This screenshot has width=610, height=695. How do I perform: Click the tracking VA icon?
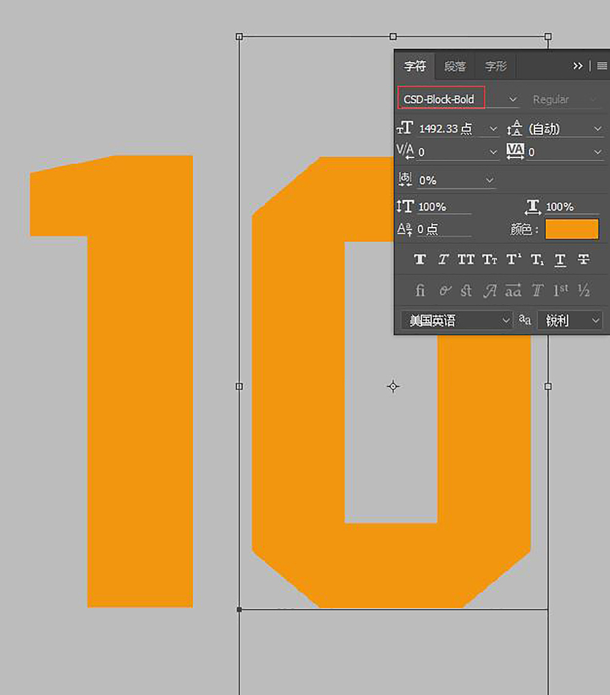coord(515,151)
